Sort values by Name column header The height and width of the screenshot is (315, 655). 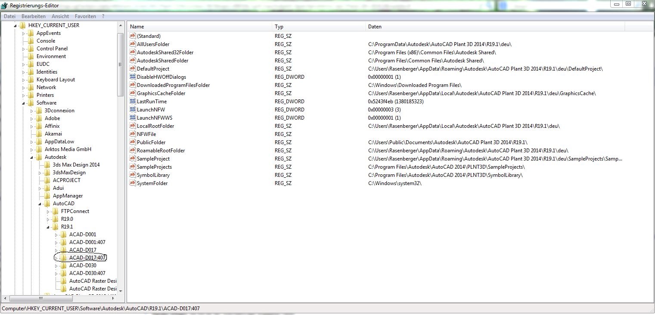tap(200, 27)
